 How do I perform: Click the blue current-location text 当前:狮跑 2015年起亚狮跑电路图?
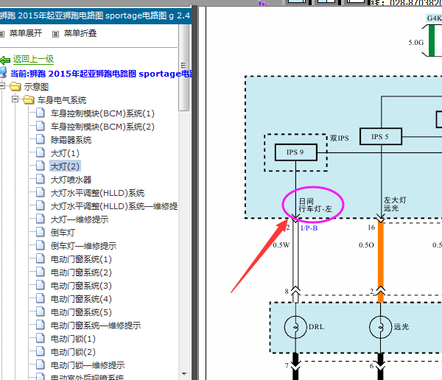click(x=101, y=74)
